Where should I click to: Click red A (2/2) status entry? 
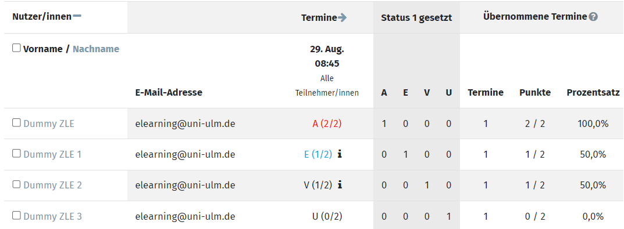[x=327, y=123]
